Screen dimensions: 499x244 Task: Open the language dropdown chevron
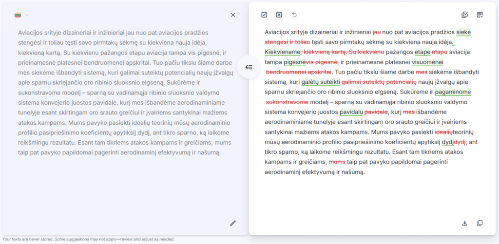coord(27,15)
